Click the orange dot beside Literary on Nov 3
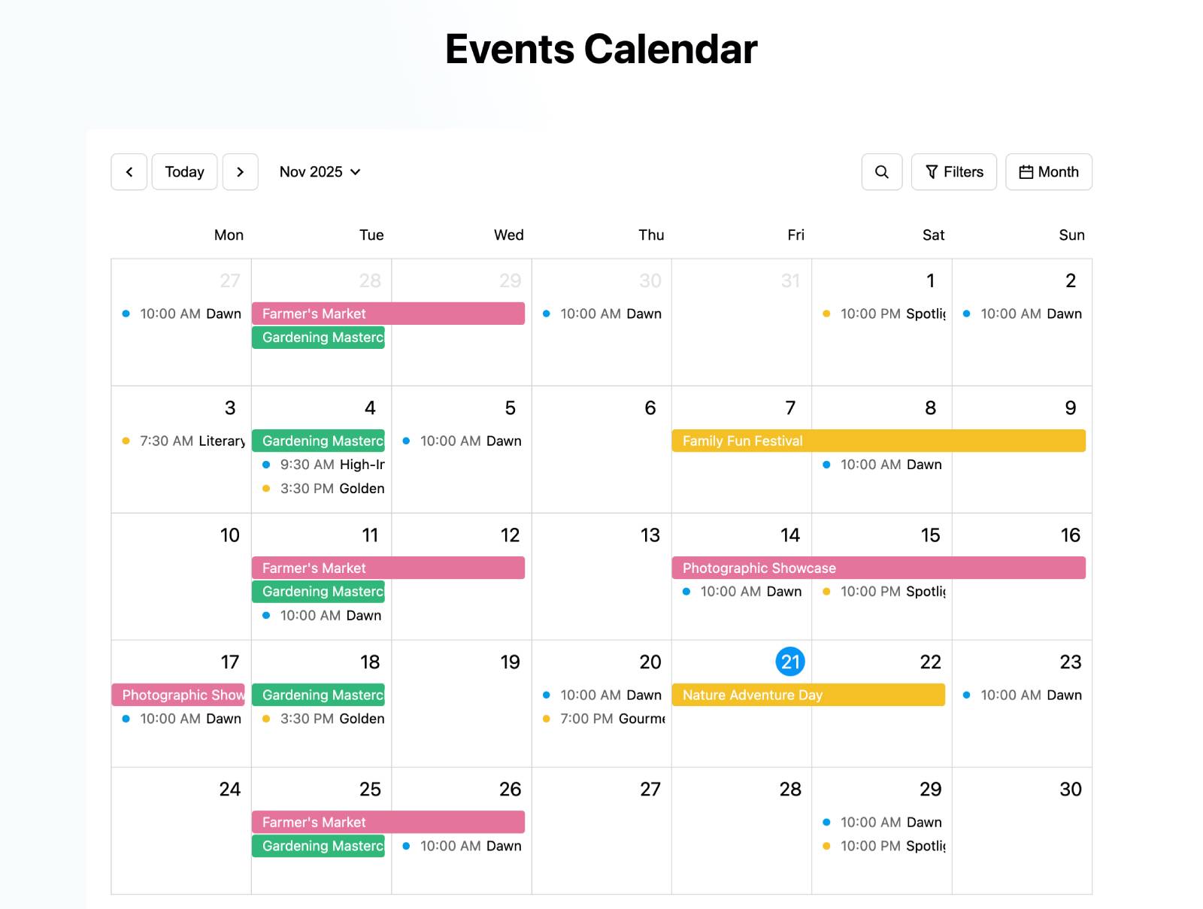1203x909 pixels. pos(125,441)
